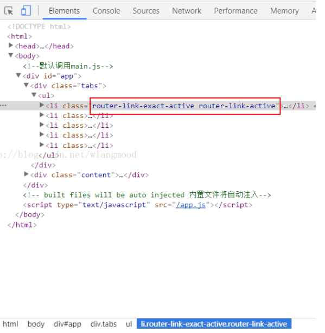
Task: Click body in the breadcrumb bar
Action: 36,324
